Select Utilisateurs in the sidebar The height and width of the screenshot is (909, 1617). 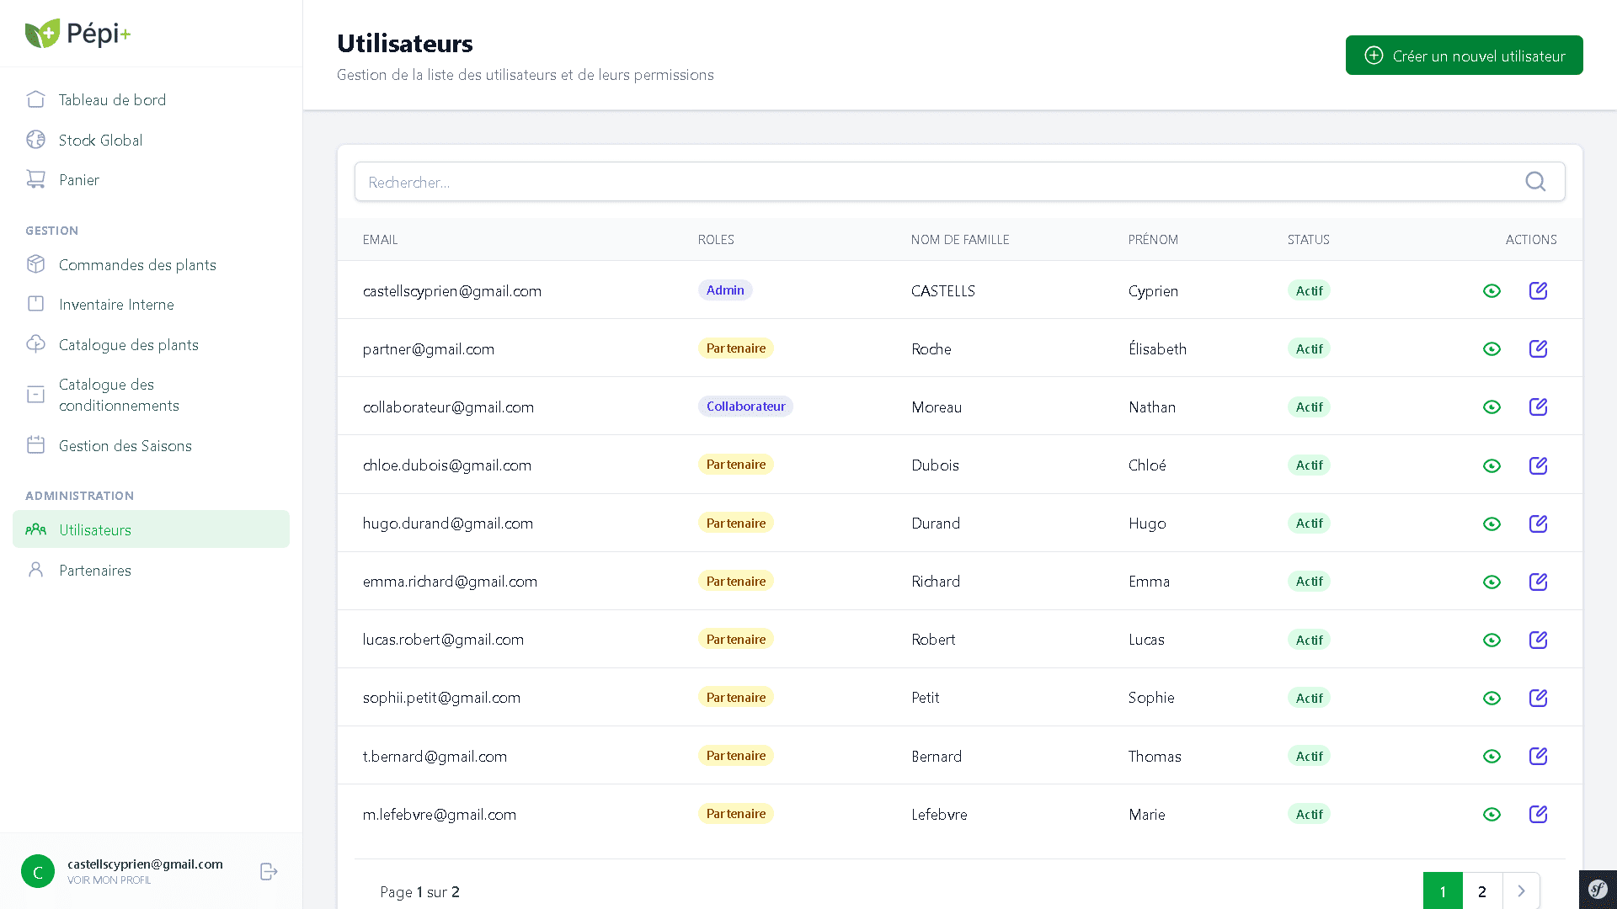[94, 529]
